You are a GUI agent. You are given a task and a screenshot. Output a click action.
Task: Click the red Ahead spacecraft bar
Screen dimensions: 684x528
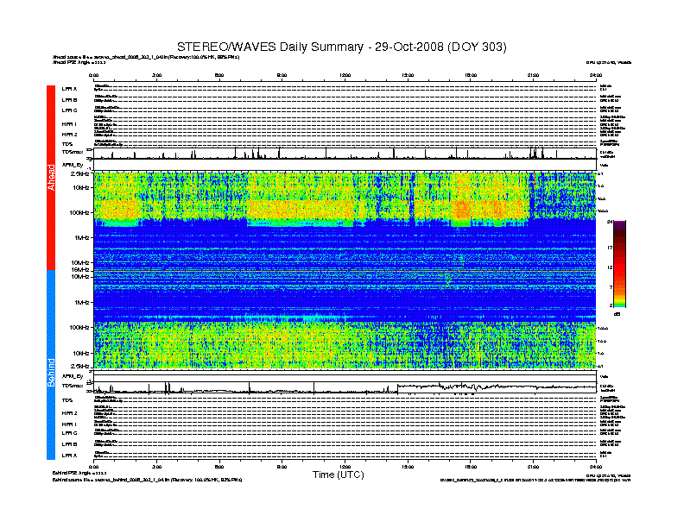click(x=51, y=178)
